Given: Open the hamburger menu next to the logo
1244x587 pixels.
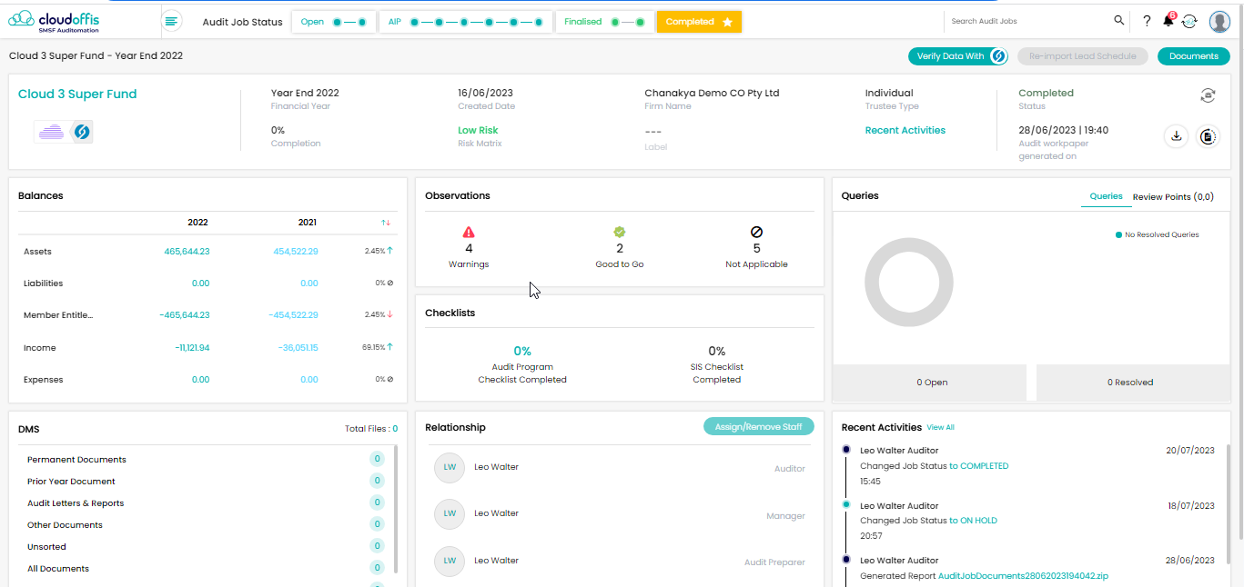Looking at the screenshot, I should [x=171, y=21].
